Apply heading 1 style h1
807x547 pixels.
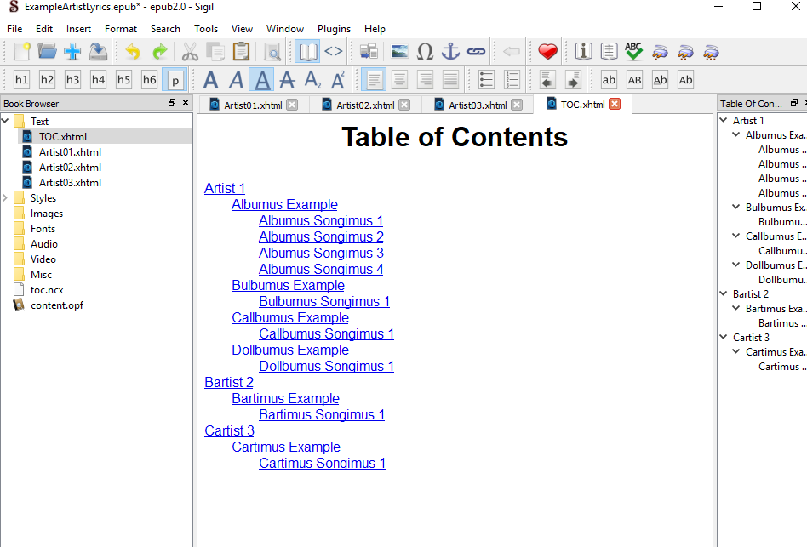21,80
